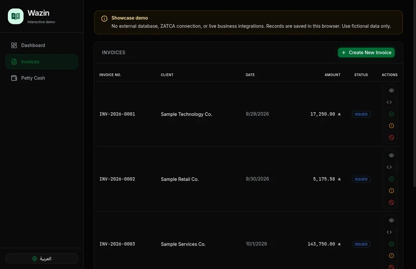View invoice INV-2026-0002 with eye icon
The image size is (416, 269).
[x=392, y=155]
